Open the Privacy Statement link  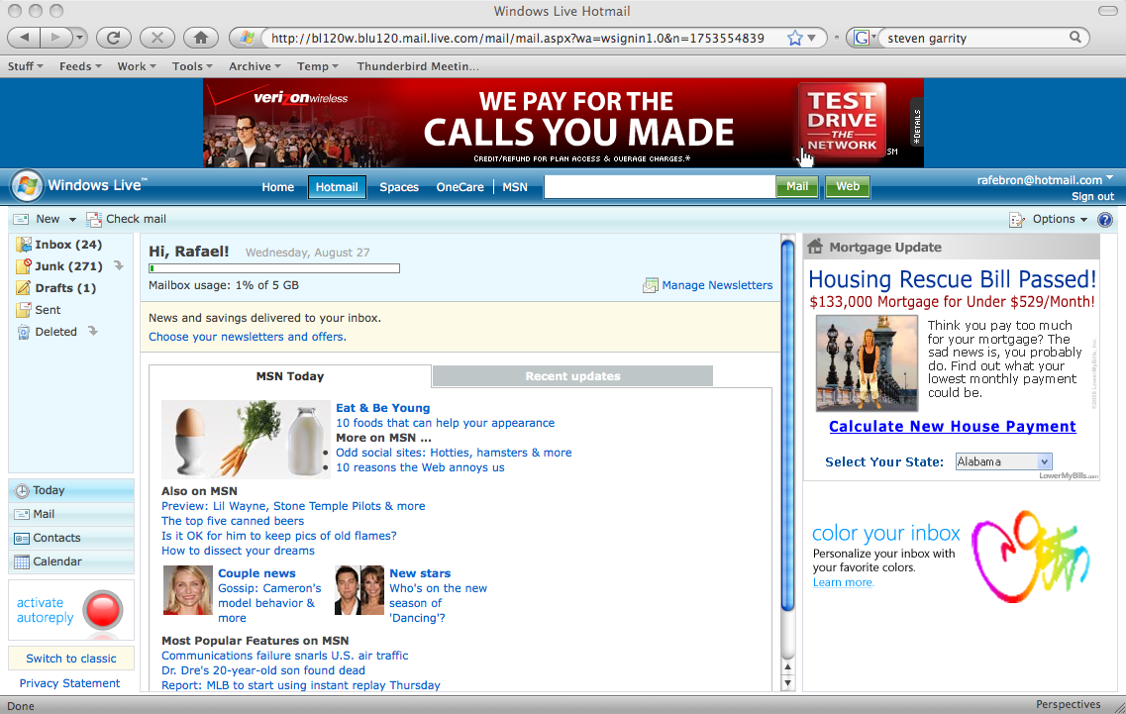[69, 684]
